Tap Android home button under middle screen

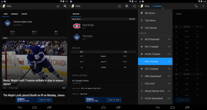103,107
